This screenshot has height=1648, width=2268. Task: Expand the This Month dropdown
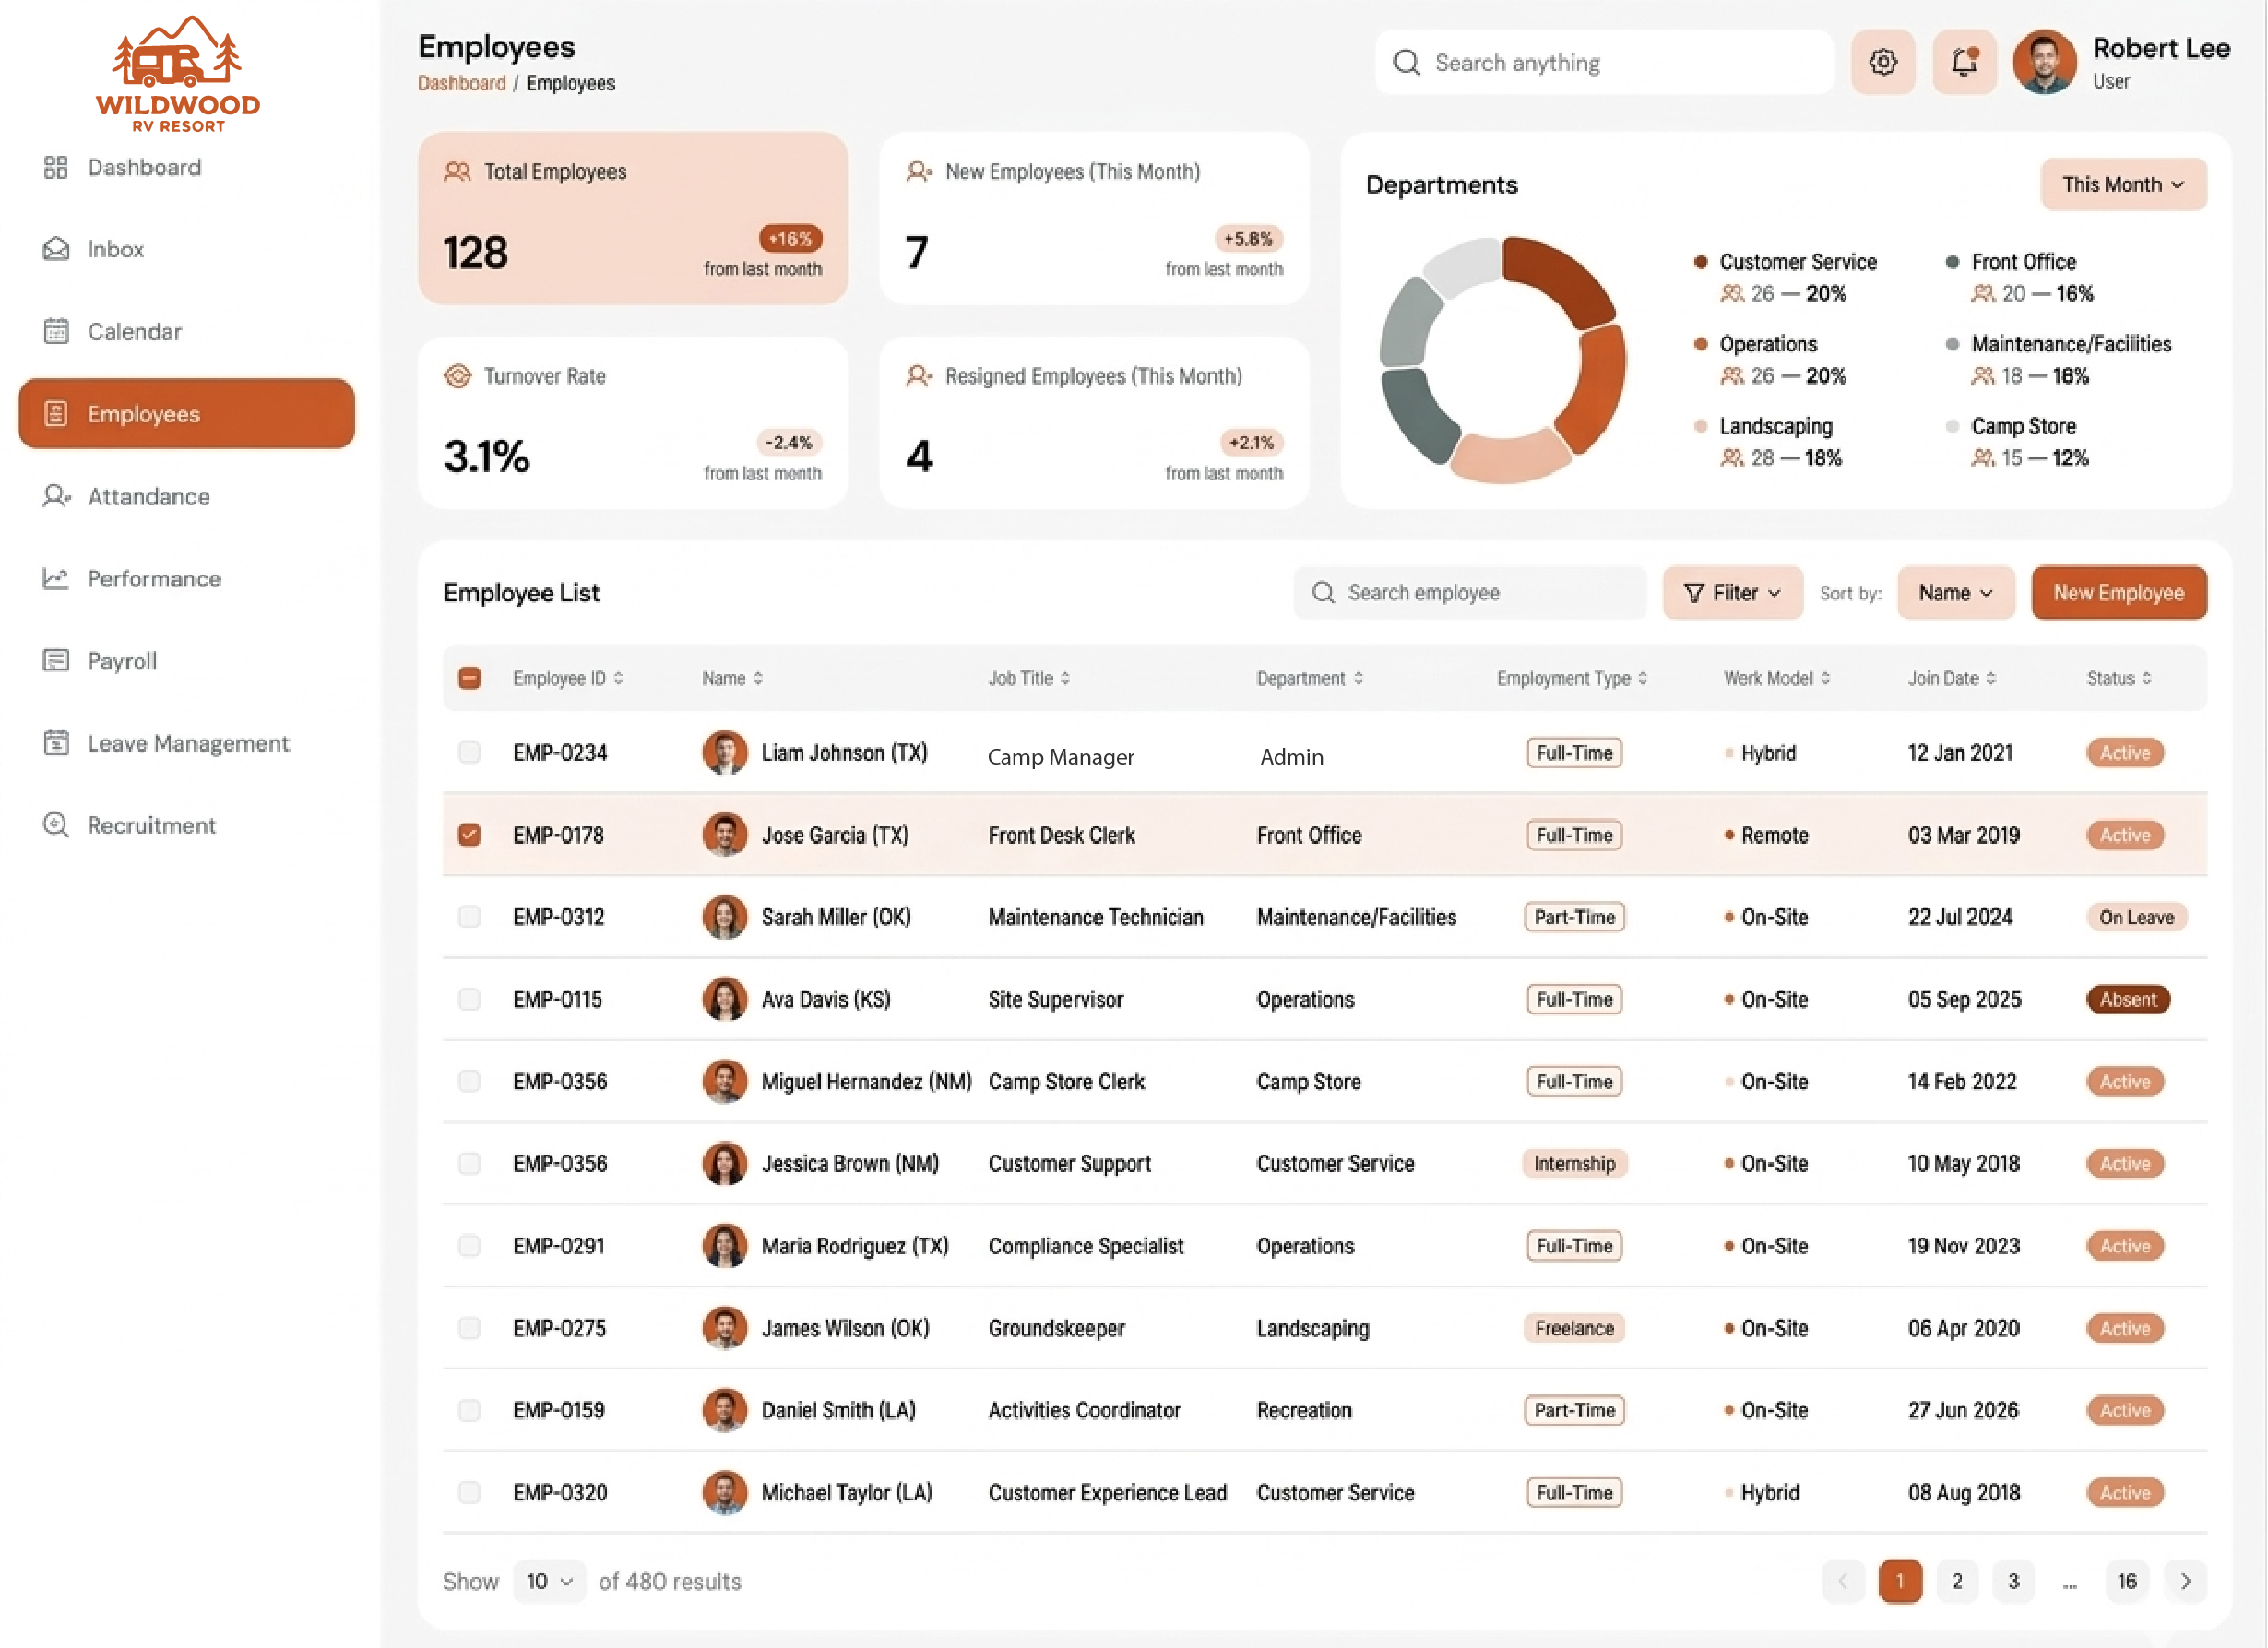2122,184
